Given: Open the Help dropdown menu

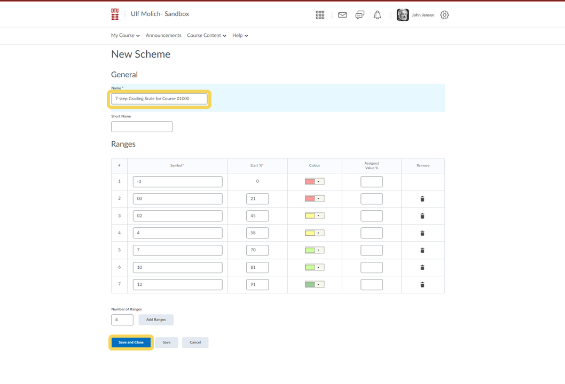Looking at the screenshot, I should pyautogui.click(x=240, y=36).
